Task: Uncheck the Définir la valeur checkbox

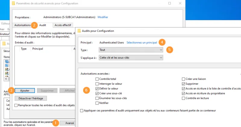Action: tap(97, 89)
